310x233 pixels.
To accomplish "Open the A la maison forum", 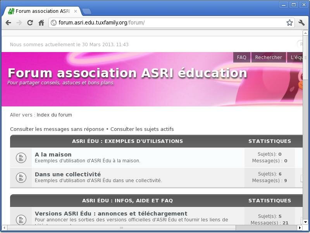I will pos(53,155).
